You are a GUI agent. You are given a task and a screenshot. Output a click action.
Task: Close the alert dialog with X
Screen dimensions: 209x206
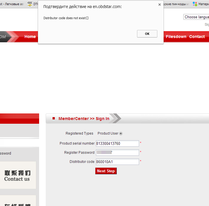(x=159, y=5)
